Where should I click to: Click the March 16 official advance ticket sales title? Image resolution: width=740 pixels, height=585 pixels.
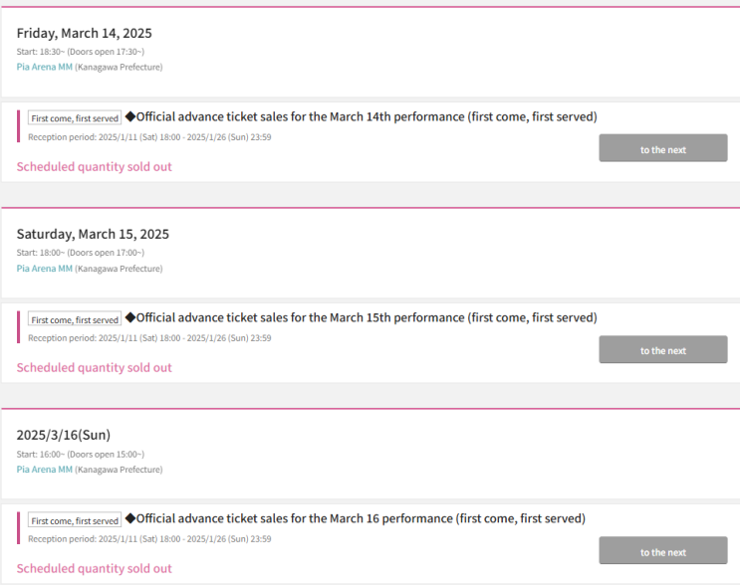[x=361, y=518]
